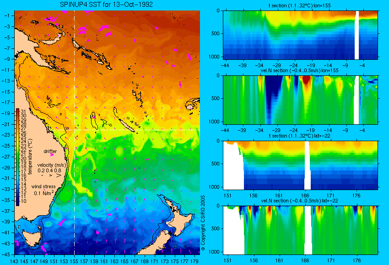Select the vel.N section lat=-22 title
This screenshot has width=389, height=265.
299,201
